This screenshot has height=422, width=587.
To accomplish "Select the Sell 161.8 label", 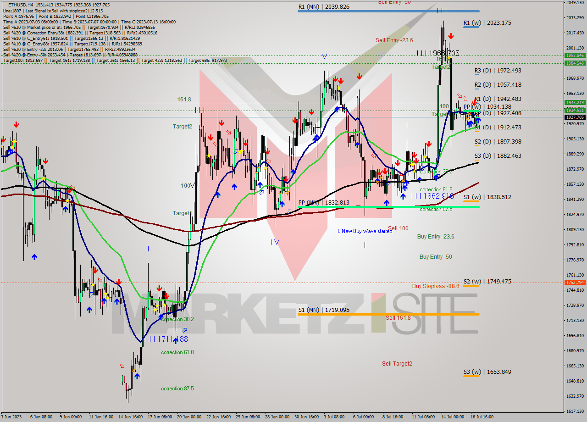I will coord(398,318).
